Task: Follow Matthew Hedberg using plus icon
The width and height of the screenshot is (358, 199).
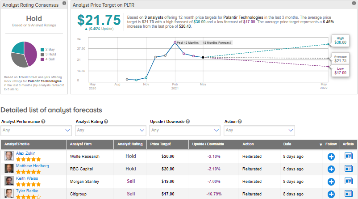Action: 331,169
